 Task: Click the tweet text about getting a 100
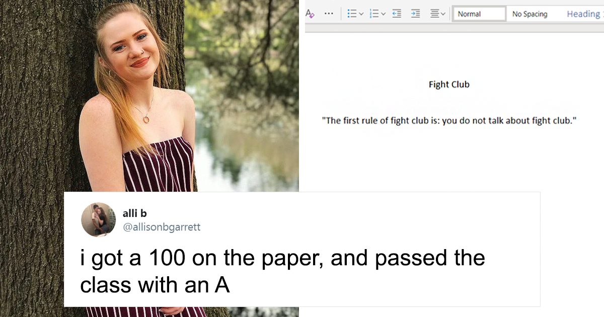point(282,272)
